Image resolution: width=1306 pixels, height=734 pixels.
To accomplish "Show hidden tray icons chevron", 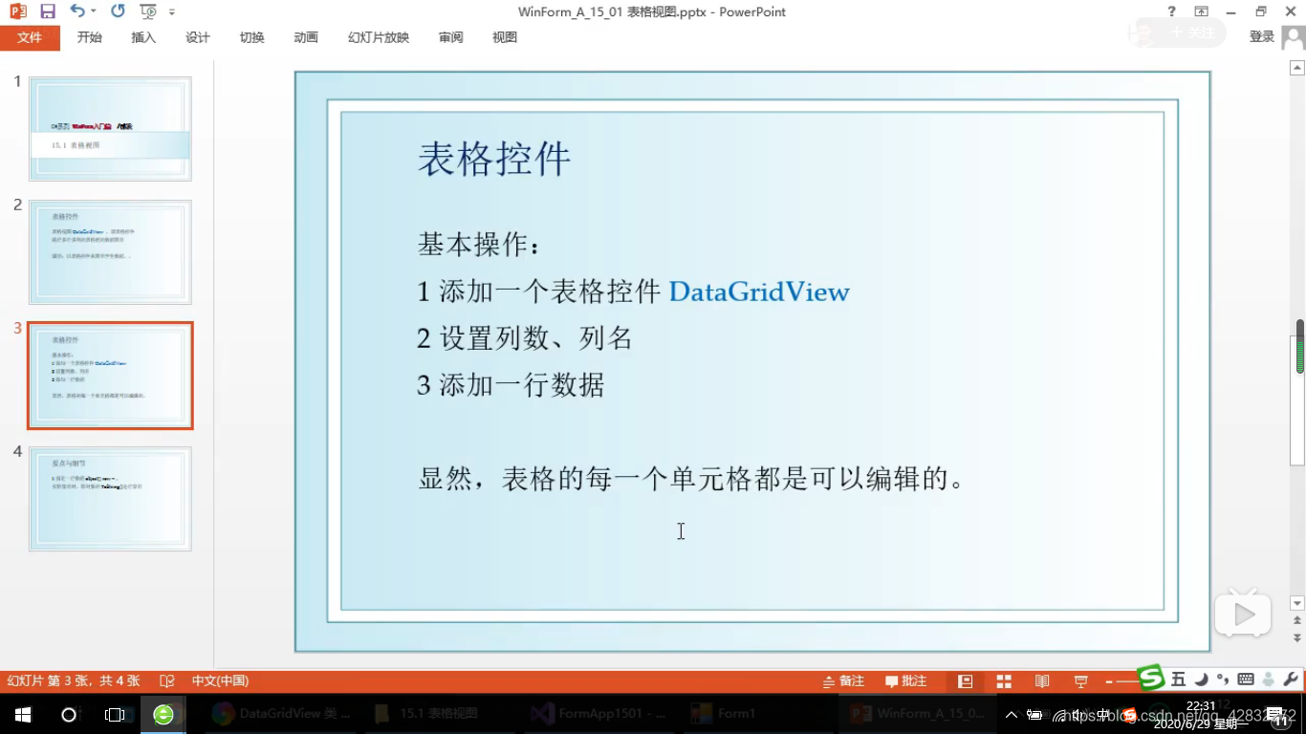I will [x=1012, y=714].
